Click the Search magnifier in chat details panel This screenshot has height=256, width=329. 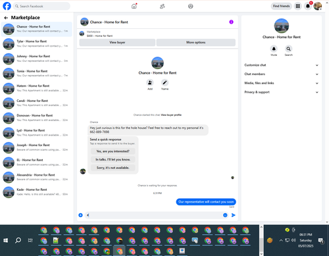[x=288, y=49]
